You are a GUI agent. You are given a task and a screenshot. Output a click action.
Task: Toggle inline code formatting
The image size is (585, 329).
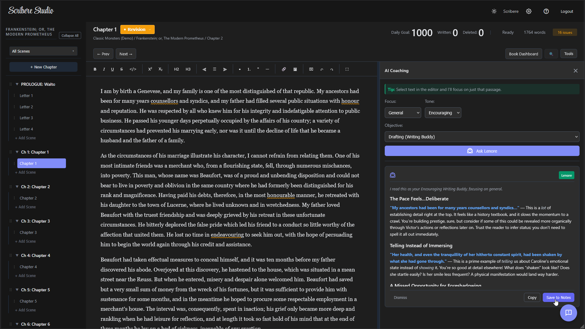(133, 69)
